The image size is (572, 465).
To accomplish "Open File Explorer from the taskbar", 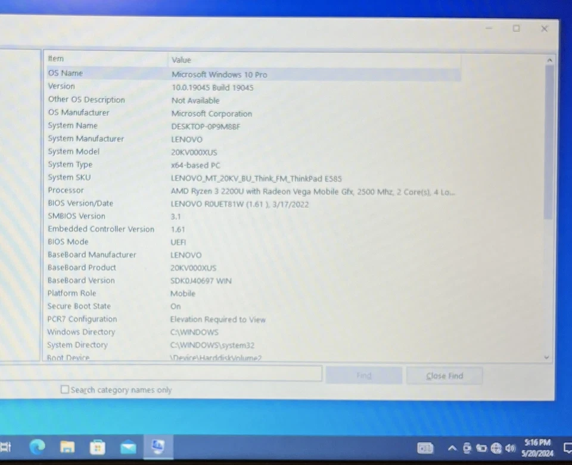I will [x=67, y=447].
